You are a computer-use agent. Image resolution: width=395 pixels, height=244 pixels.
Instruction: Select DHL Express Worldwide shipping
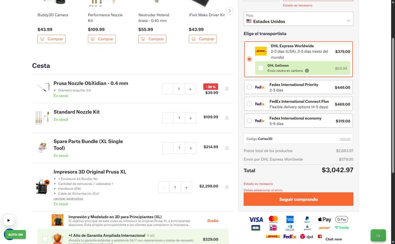click(x=249, y=59)
